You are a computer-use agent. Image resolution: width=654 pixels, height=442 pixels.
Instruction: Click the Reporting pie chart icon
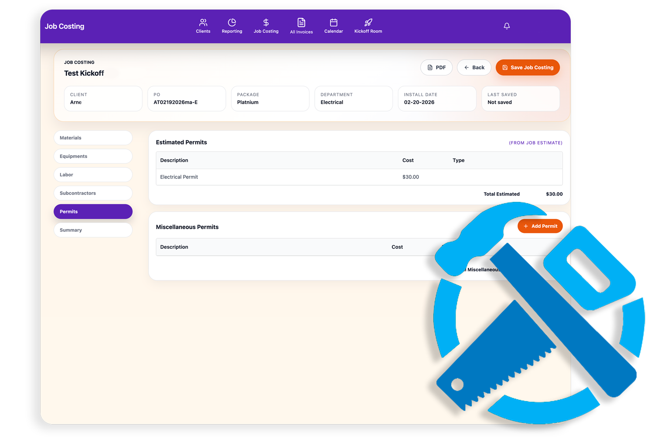232,23
